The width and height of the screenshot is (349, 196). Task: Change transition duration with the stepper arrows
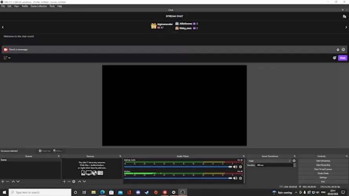pyautogui.click(x=294, y=165)
